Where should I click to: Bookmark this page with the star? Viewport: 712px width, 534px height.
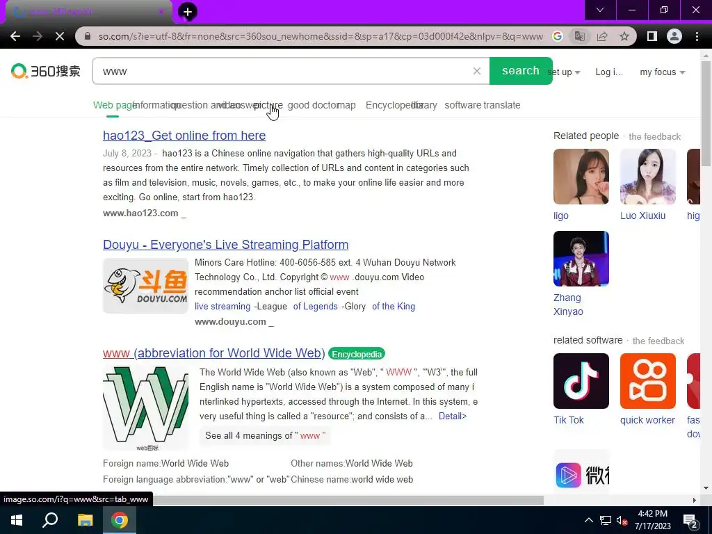[624, 36]
